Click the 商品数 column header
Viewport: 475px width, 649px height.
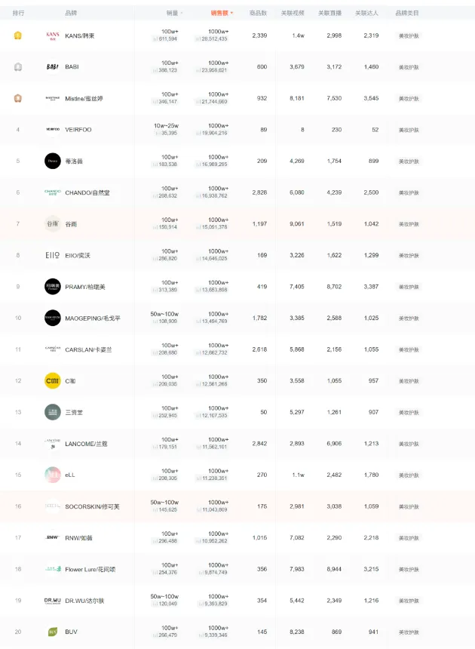[x=258, y=13]
